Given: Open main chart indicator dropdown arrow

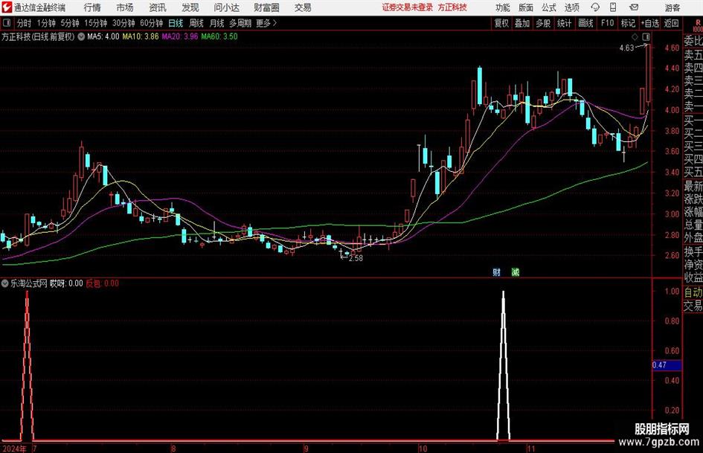Looking at the screenshot, I should (x=81, y=36).
